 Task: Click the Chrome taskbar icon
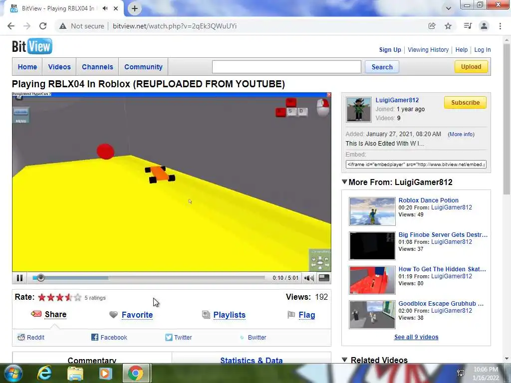coord(136,373)
